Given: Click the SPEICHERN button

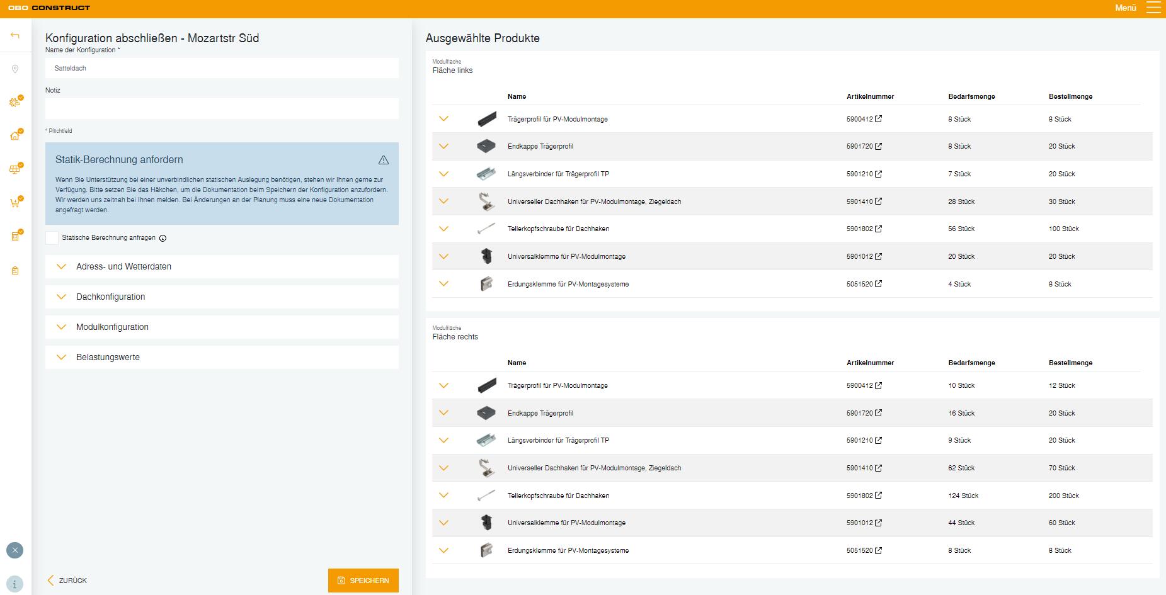Looking at the screenshot, I should tap(363, 581).
